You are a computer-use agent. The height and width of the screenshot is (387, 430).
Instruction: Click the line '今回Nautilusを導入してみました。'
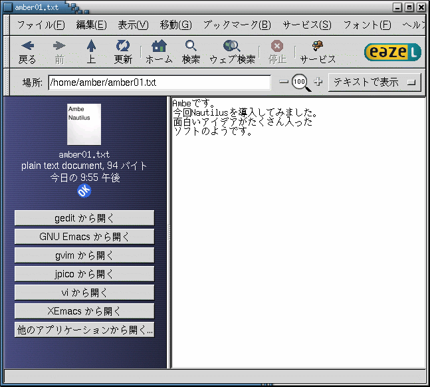pyautogui.click(x=245, y=112)
